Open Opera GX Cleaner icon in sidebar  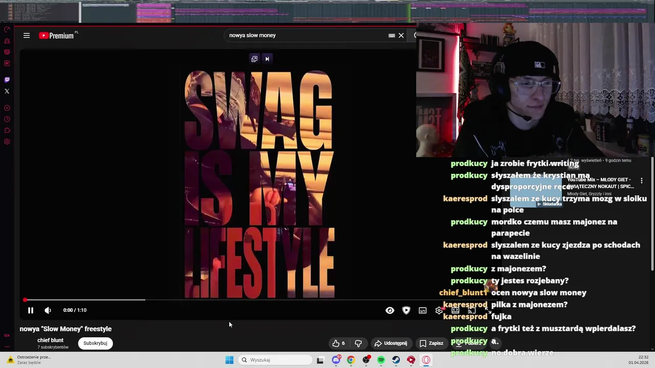point(7,41)
